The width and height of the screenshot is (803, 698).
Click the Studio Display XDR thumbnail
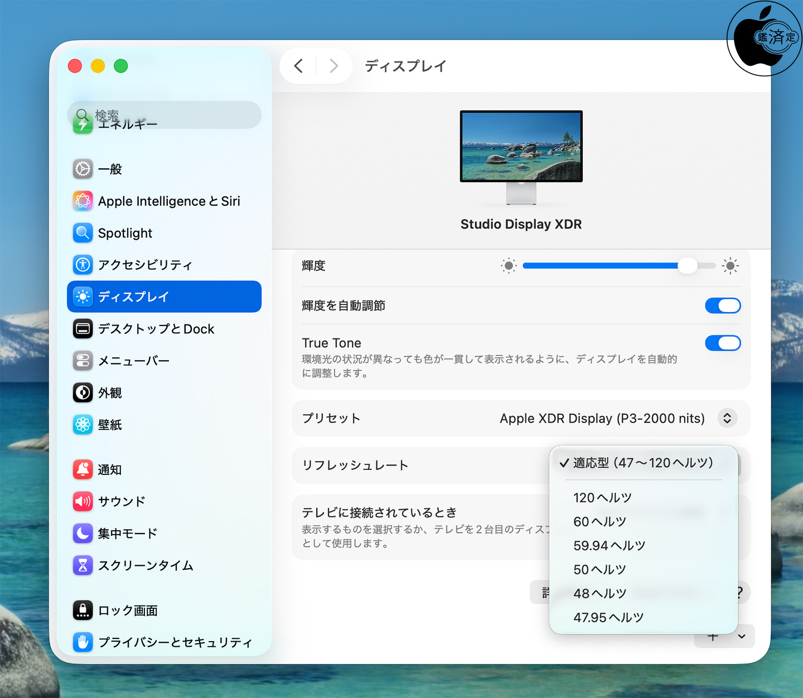tap(521, 147)
